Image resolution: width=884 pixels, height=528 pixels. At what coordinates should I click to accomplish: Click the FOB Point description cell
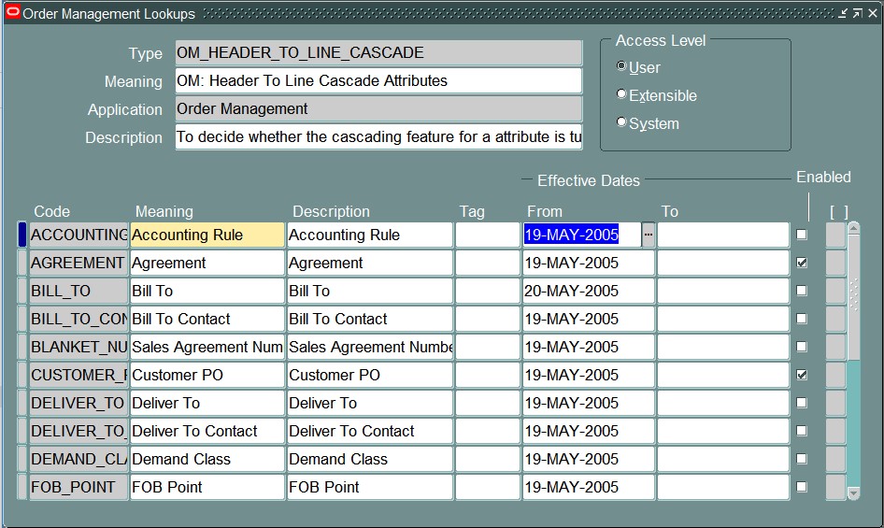tap(370, 488)
